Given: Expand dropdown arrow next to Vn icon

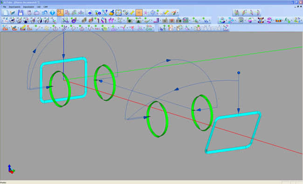Looking at the screenshot, I should (x=210, y=20).
